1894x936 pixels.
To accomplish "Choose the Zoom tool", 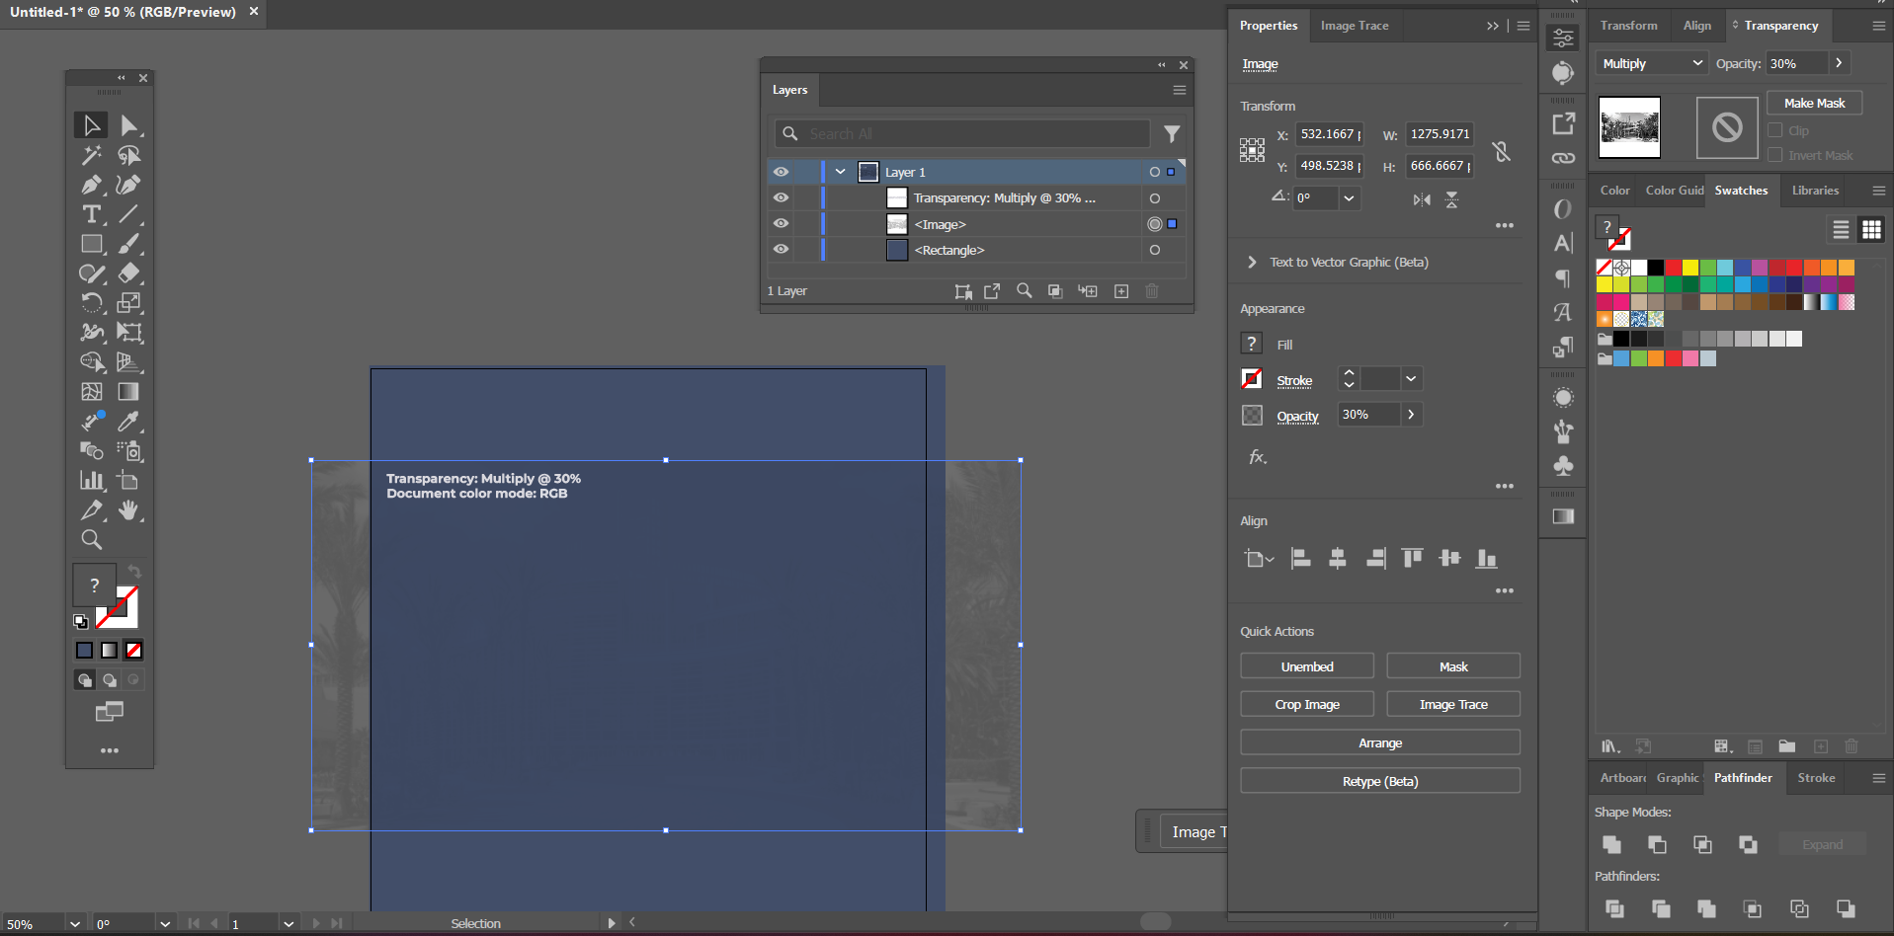I will pyautogui.click(x=91, y=540).
